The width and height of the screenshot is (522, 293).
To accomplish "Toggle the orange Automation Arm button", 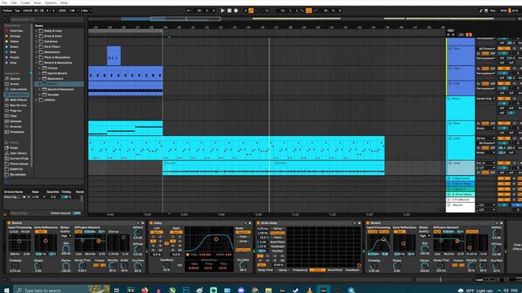I will pyautogui.click(x=251, y=11).
